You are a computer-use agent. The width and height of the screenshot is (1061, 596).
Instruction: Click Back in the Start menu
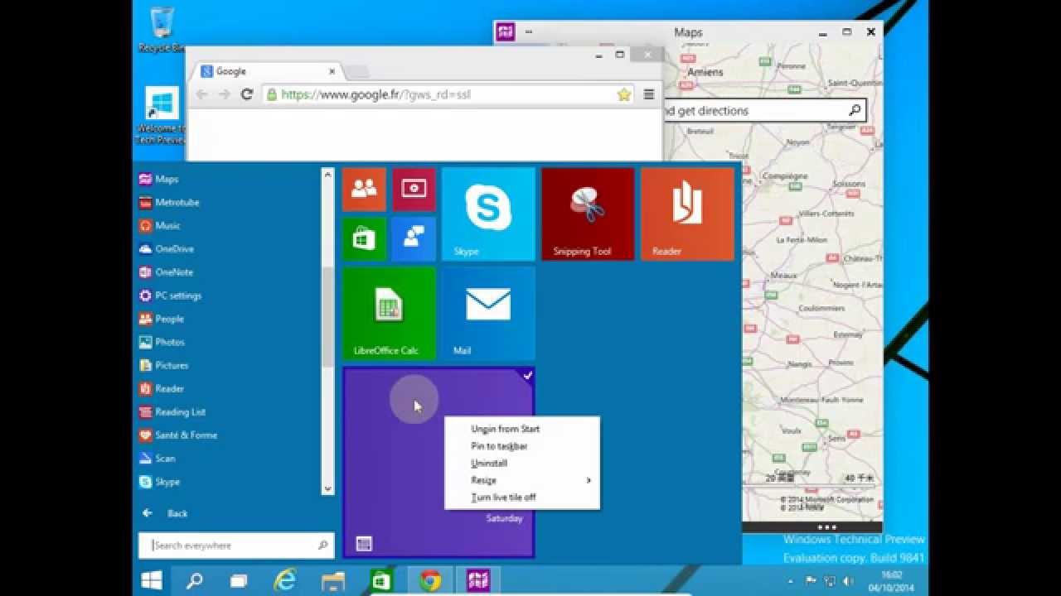(165, 513)
